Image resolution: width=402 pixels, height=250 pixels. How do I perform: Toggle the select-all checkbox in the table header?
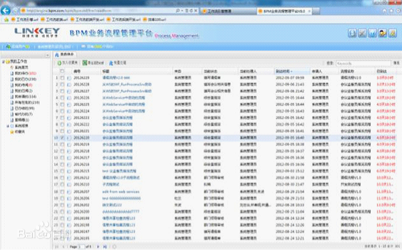(62, 71)
